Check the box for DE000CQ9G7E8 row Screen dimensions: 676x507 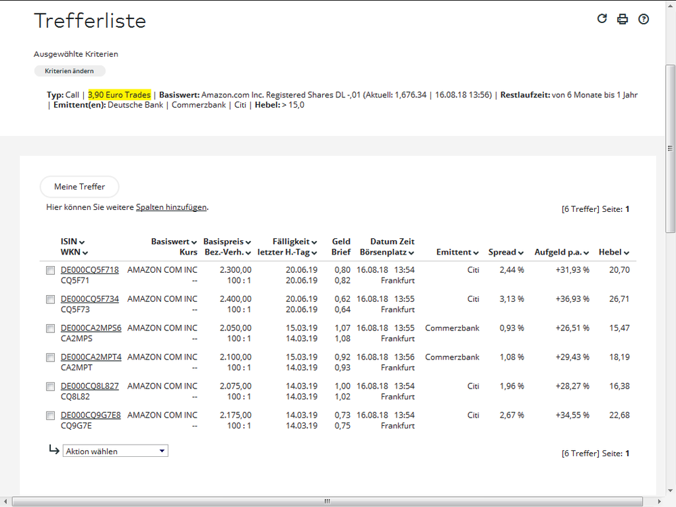coord(50,416)
